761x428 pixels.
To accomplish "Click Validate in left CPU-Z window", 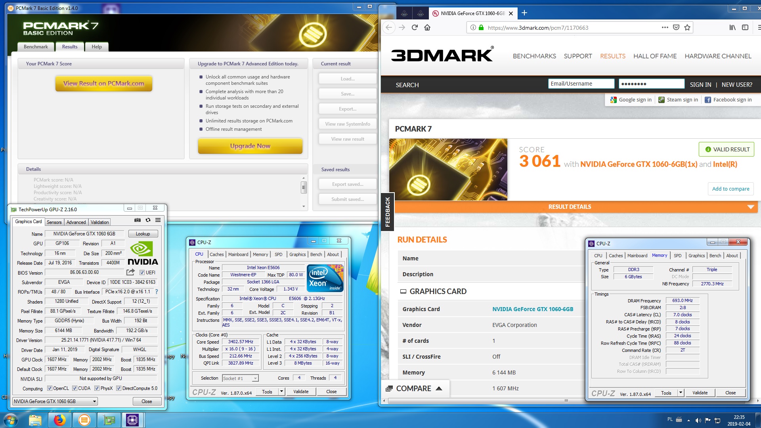I will pos(301,392).
